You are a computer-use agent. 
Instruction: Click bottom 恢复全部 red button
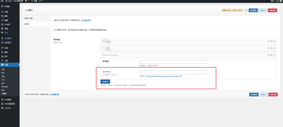click(x=273, y=94)
